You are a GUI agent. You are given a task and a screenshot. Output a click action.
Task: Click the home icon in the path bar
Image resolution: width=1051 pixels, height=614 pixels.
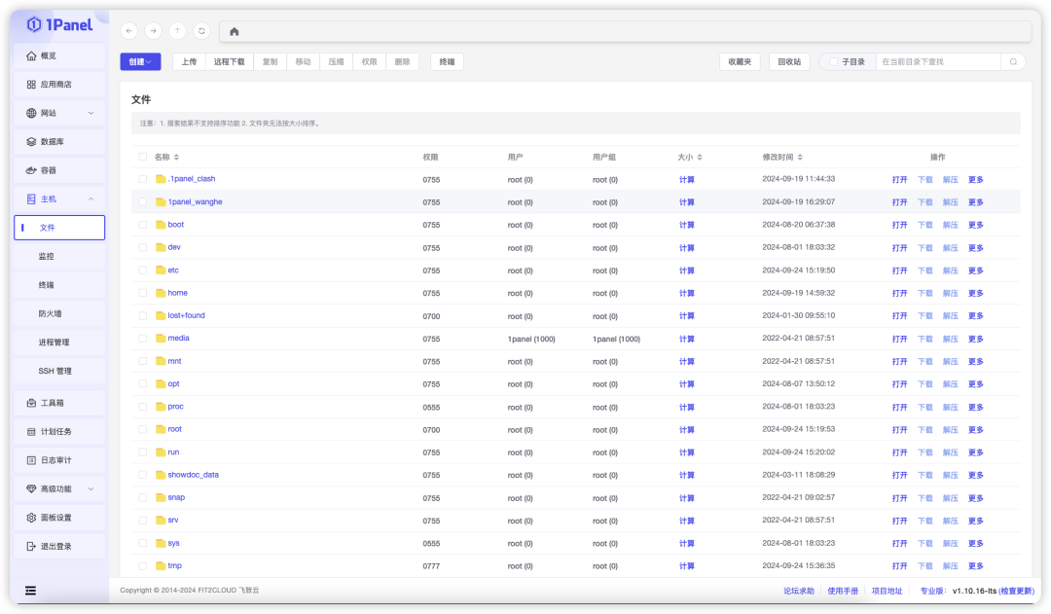coord(234,31)
